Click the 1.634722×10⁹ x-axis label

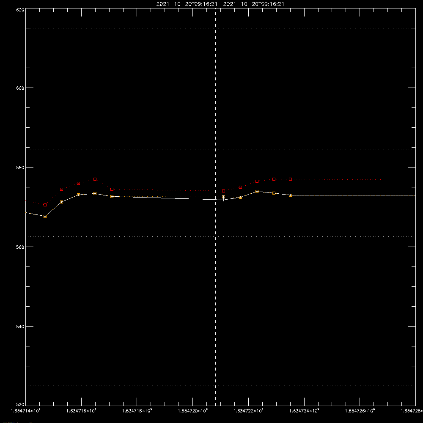(248, 411)
